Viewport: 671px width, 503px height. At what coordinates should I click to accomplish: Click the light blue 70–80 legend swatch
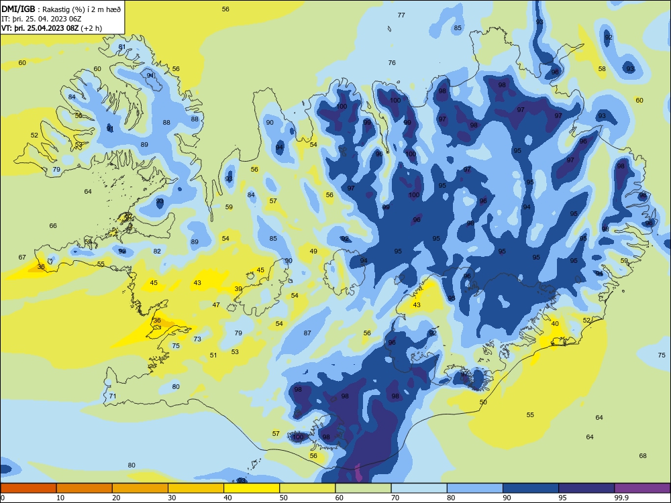click(x=419, y=488)
